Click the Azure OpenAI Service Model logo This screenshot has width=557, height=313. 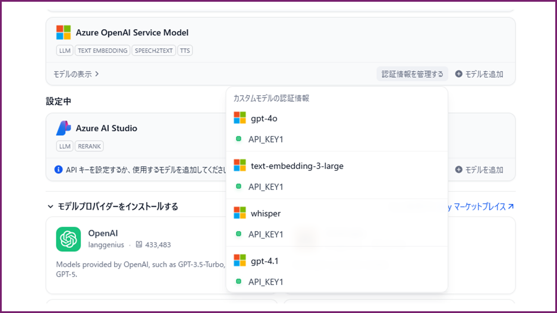tap(64, 33)
